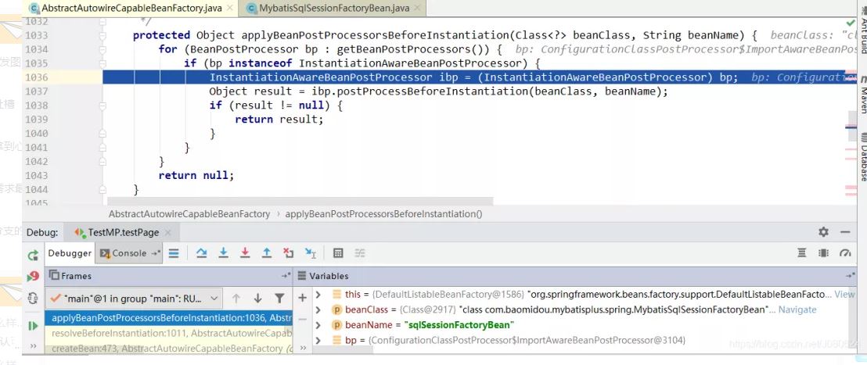This screenshot has height=365, width=867.
Task: Click the Rerun TestMP.testPage icon
Action: (x=33, y=255)
